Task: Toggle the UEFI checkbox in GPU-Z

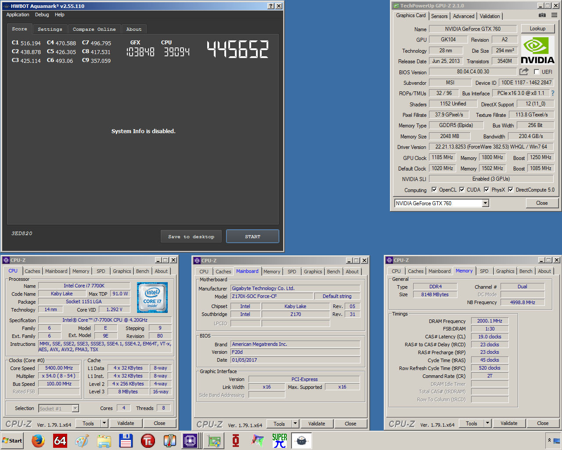Action: tap(537, 72)
